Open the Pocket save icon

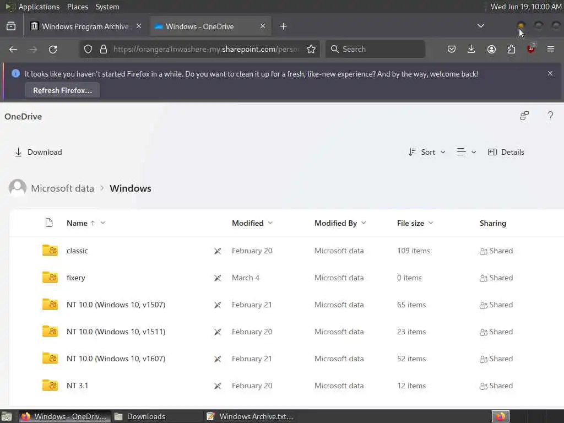pos(452,49)
